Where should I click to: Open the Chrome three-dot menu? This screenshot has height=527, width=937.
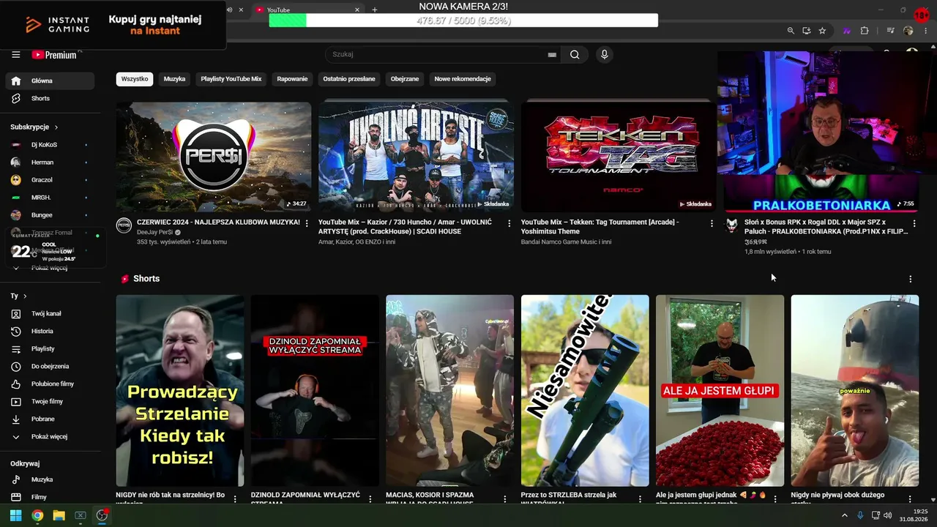[x=927, y=31]
